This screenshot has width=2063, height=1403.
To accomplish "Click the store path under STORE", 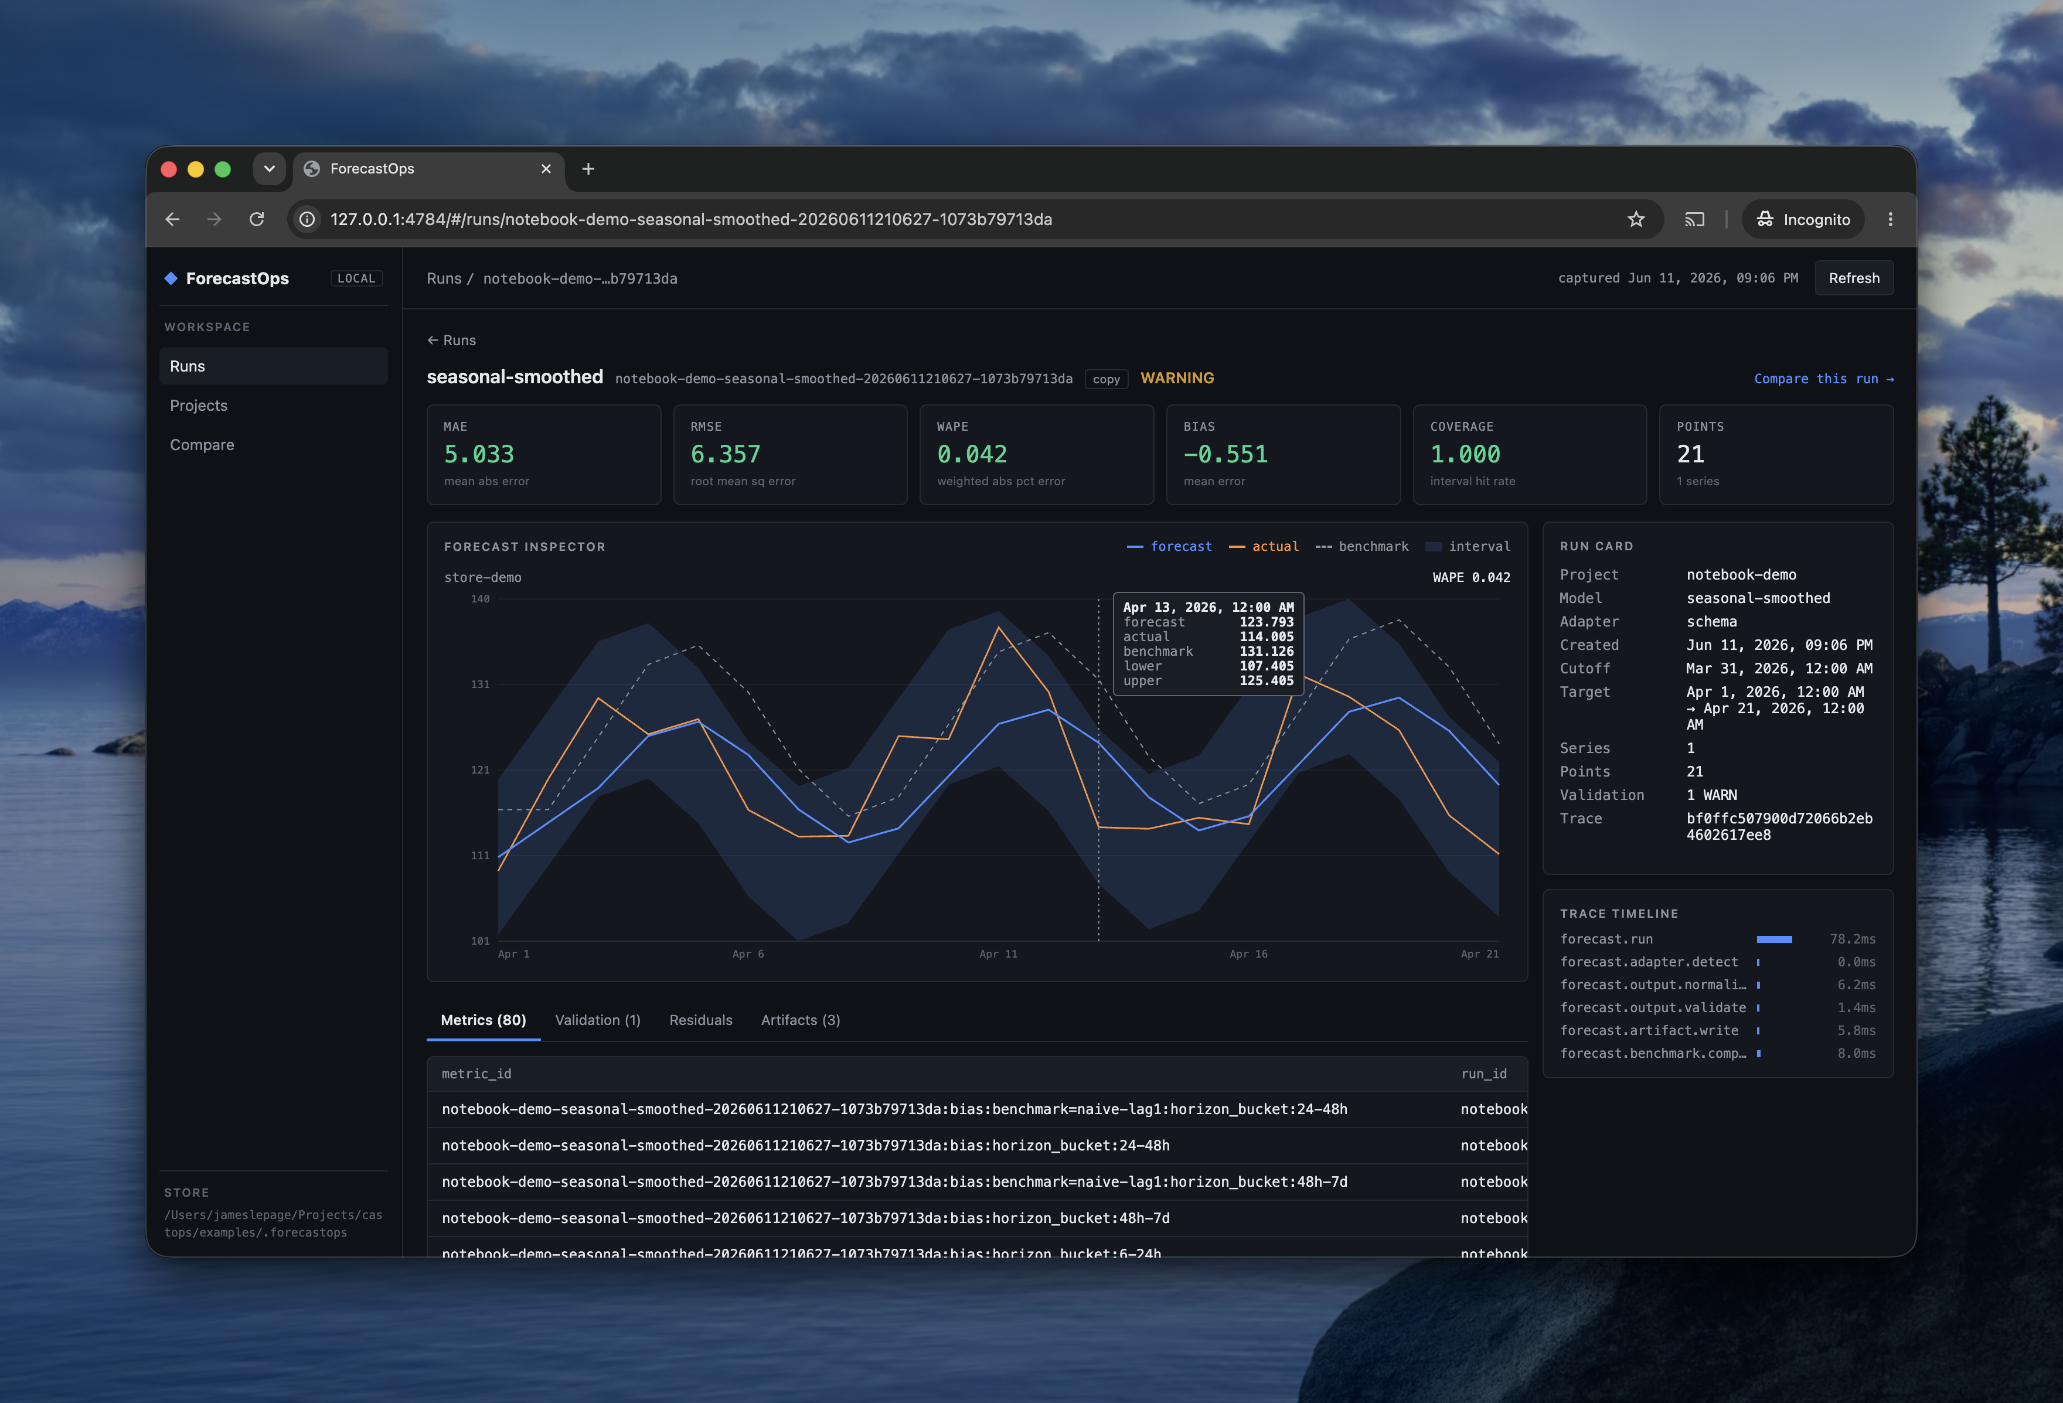I will click(x=274, y=1224).
